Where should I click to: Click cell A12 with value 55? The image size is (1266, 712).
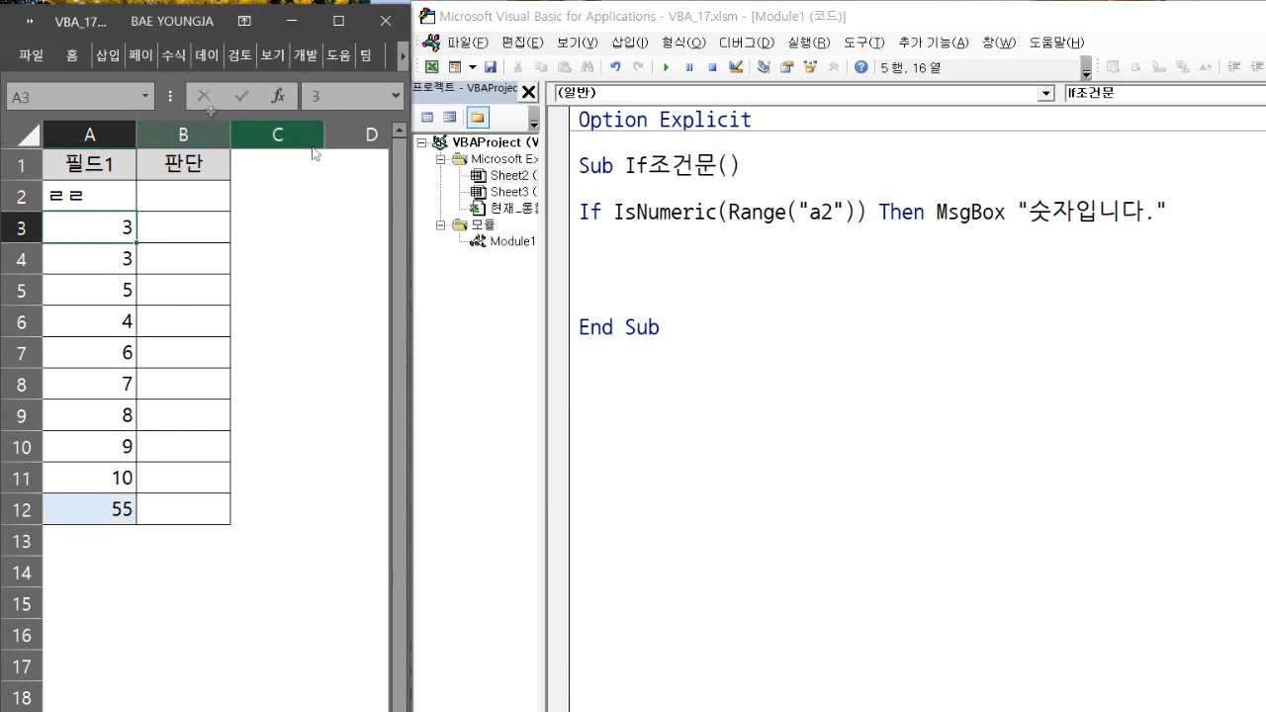point(90,509)
